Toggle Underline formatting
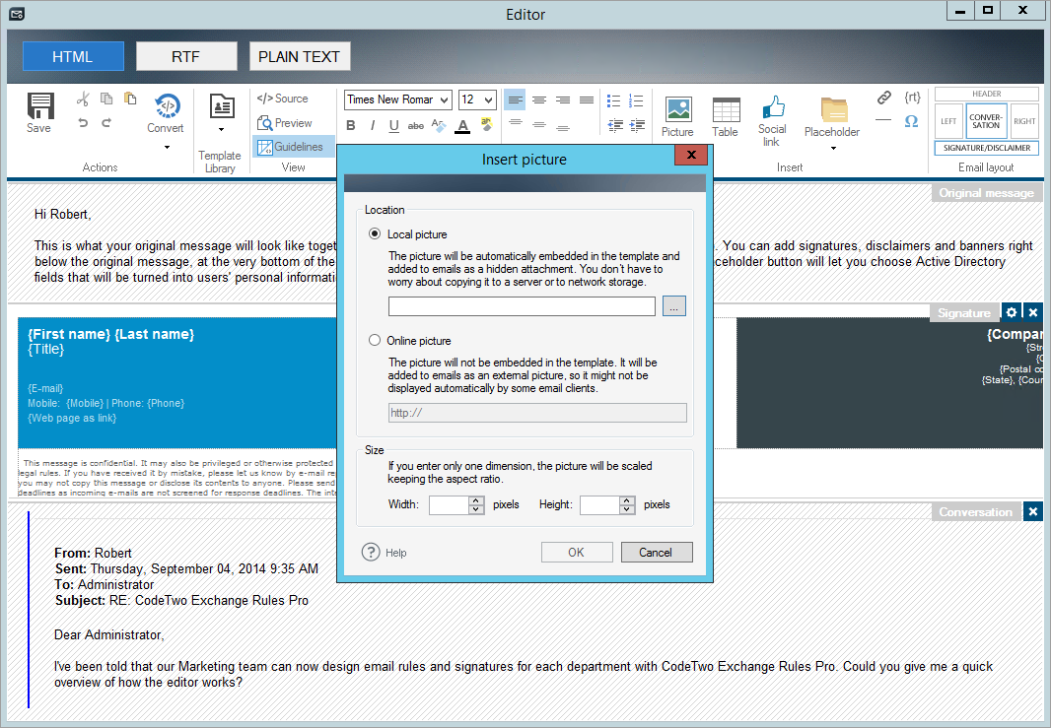This screenshot has width=1051, height=728. pos(394,125)
